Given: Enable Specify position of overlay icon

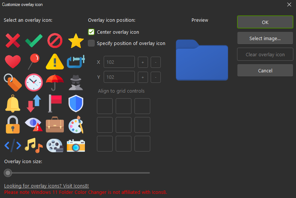Looking at the screenshot, I should 91,43.
